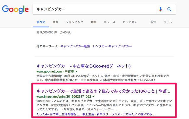Open the Goo-net キャンピングカー result title
Viewport: 189px width, 119px height.
point(83,66)
